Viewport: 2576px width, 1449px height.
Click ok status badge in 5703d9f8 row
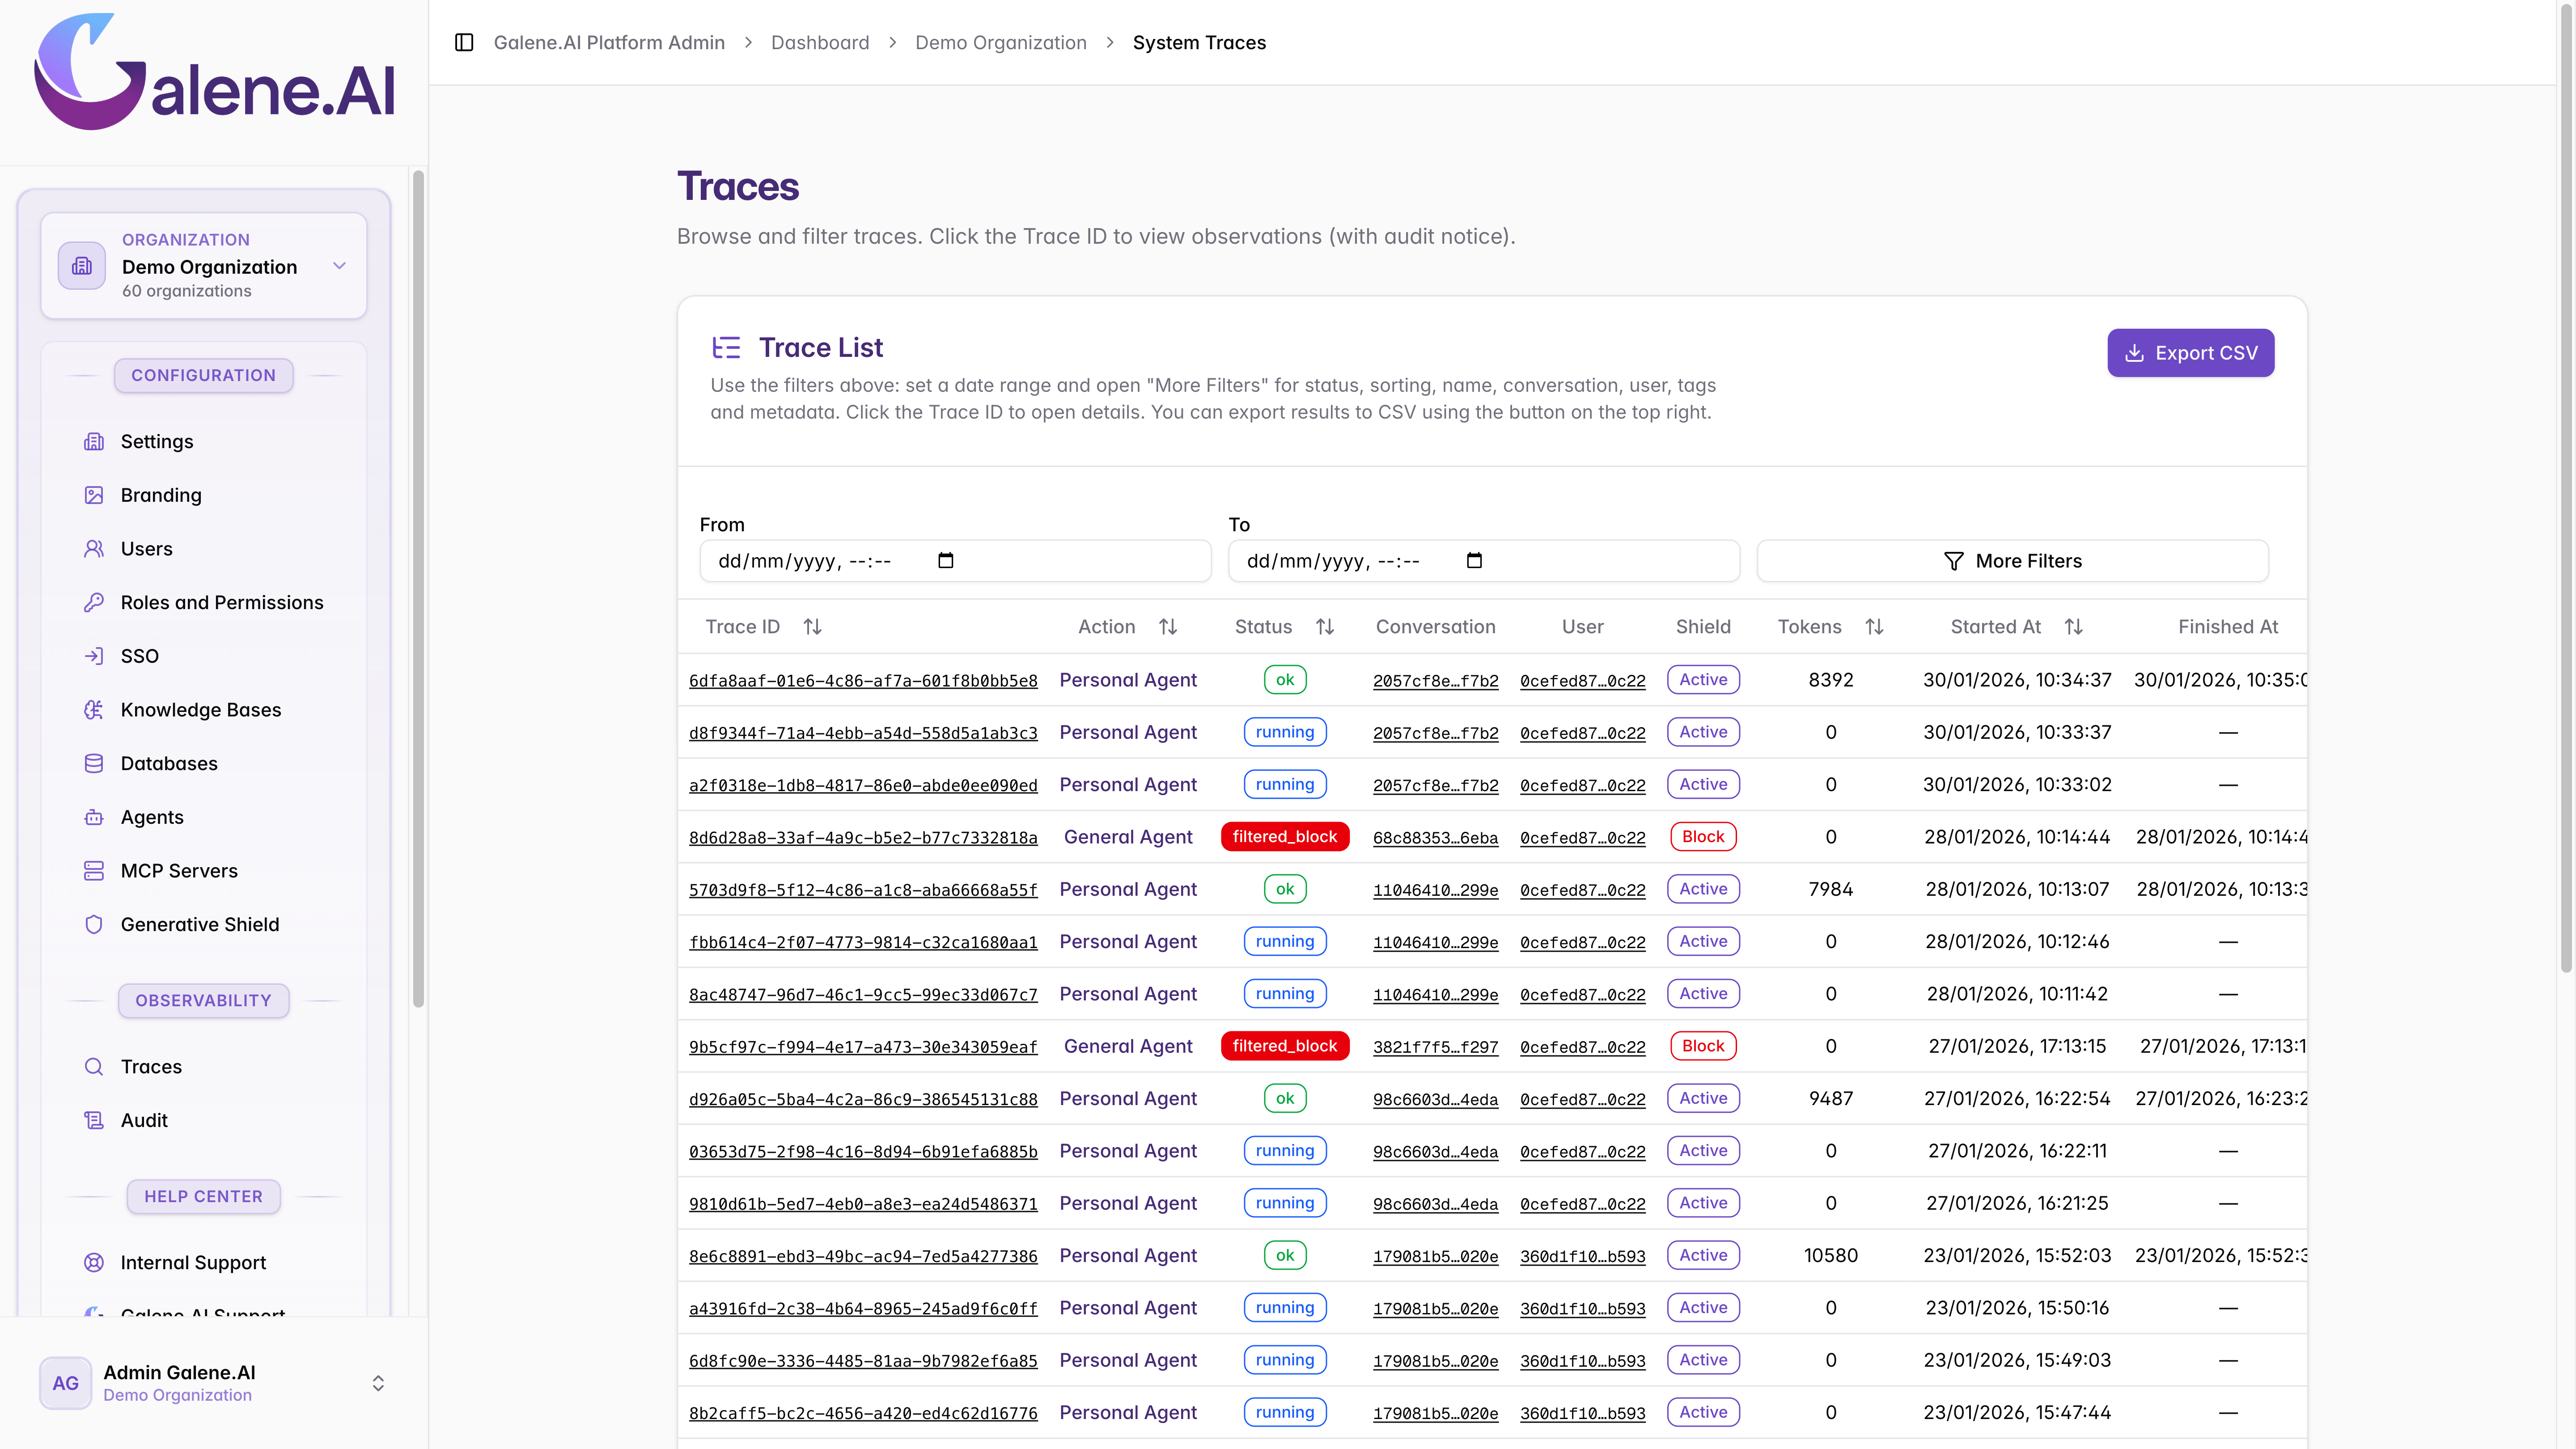(x=1285, y=889)
